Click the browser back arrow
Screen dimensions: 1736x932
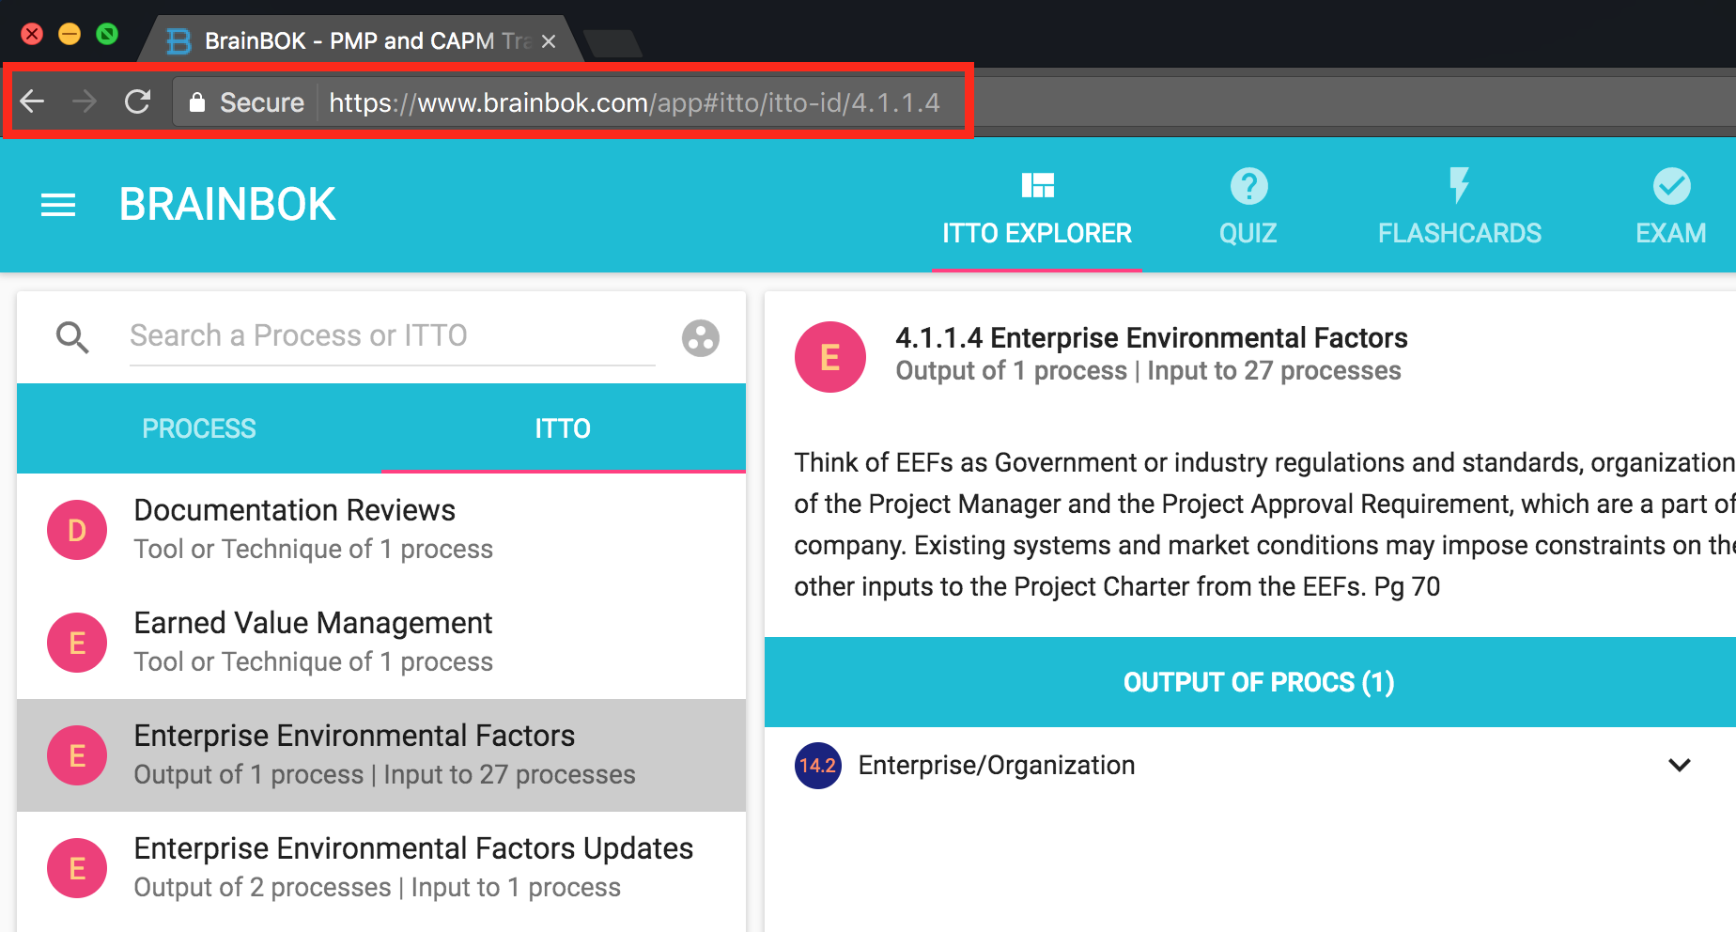click(33, 101)
